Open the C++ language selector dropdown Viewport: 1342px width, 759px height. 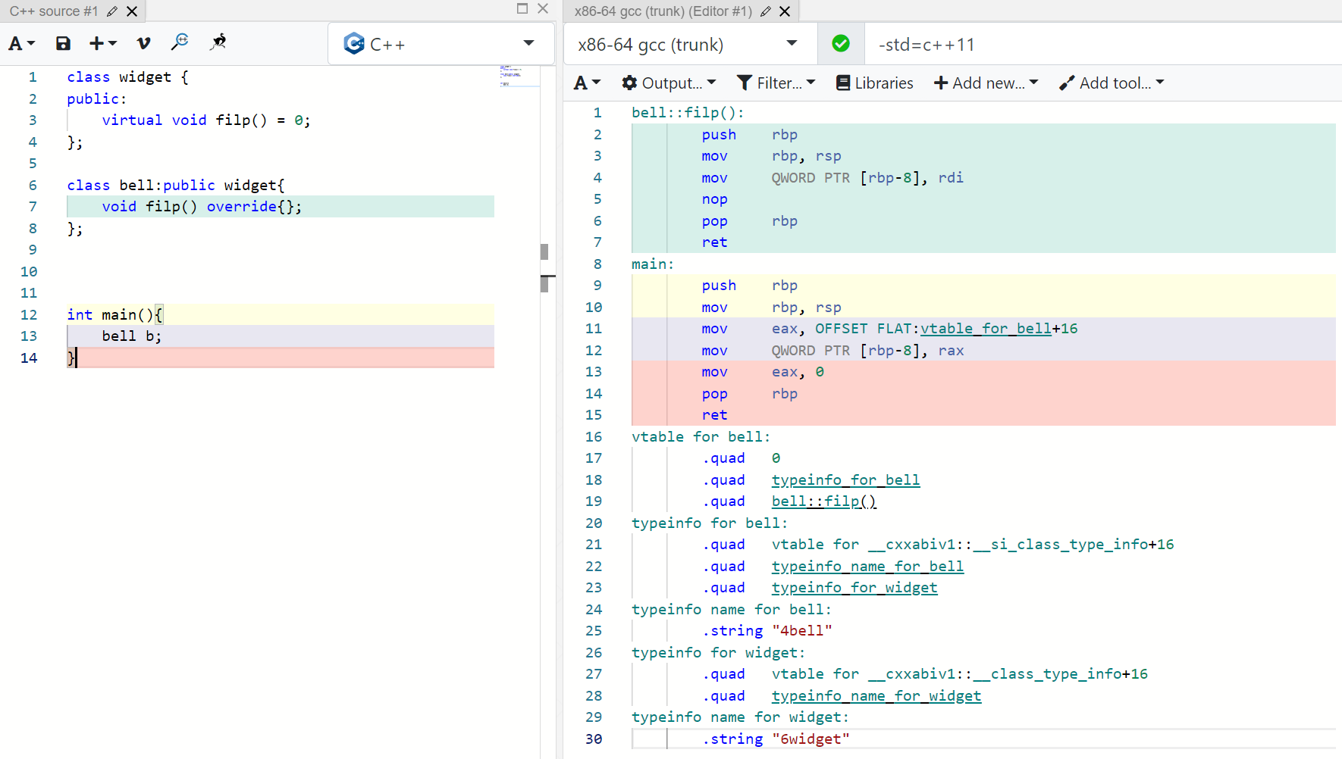[x=441, y=44]
